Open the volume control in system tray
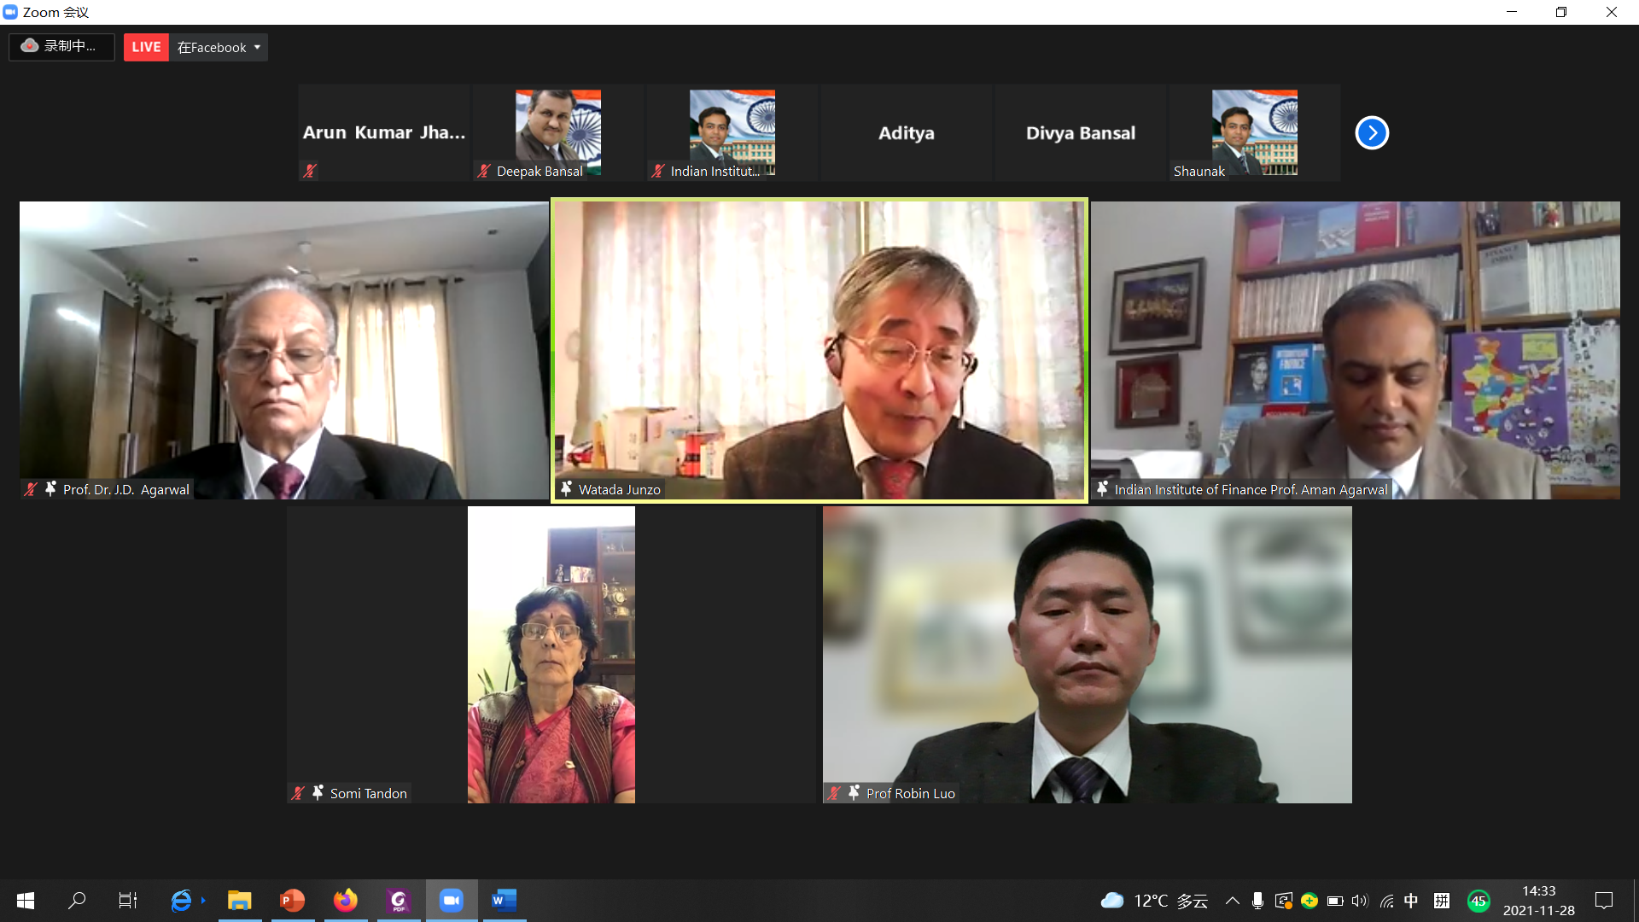This screenshot has height=922, width=1639. click(x=1360, y=900)
